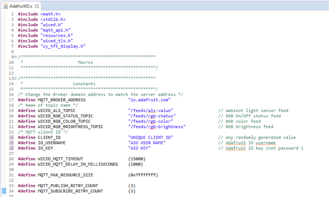Screen dimensions: 329x197
Task: Click the "AIO KEY" string value
Action: [139, 148]
